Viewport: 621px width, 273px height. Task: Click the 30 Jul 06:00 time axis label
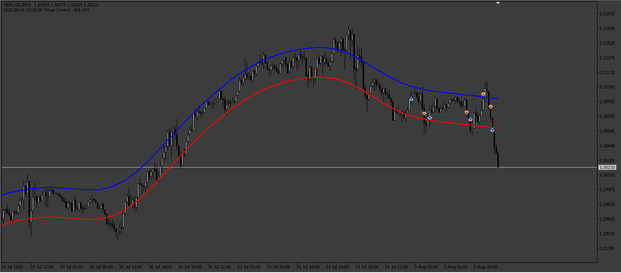[x=102, y=267]
